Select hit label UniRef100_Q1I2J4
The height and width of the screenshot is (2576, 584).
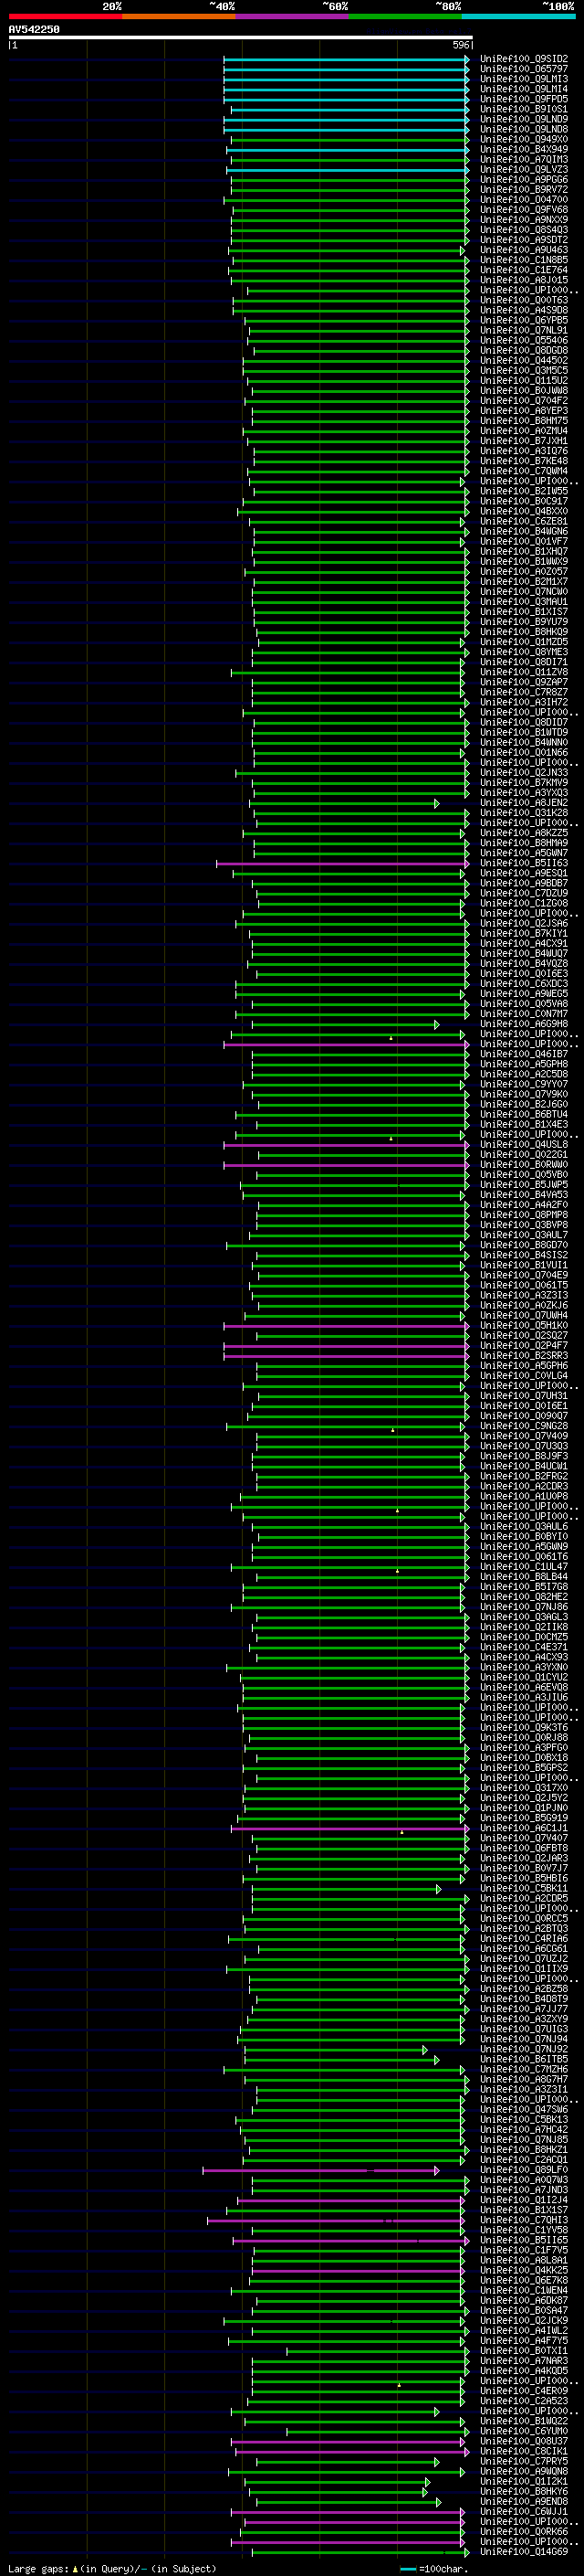[x=524, y=2200]
